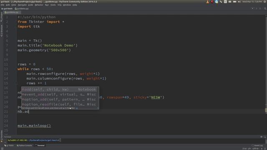267x150 pixels.
Task: Click line 24 main.mainloop() code
Action: [34, 126]
